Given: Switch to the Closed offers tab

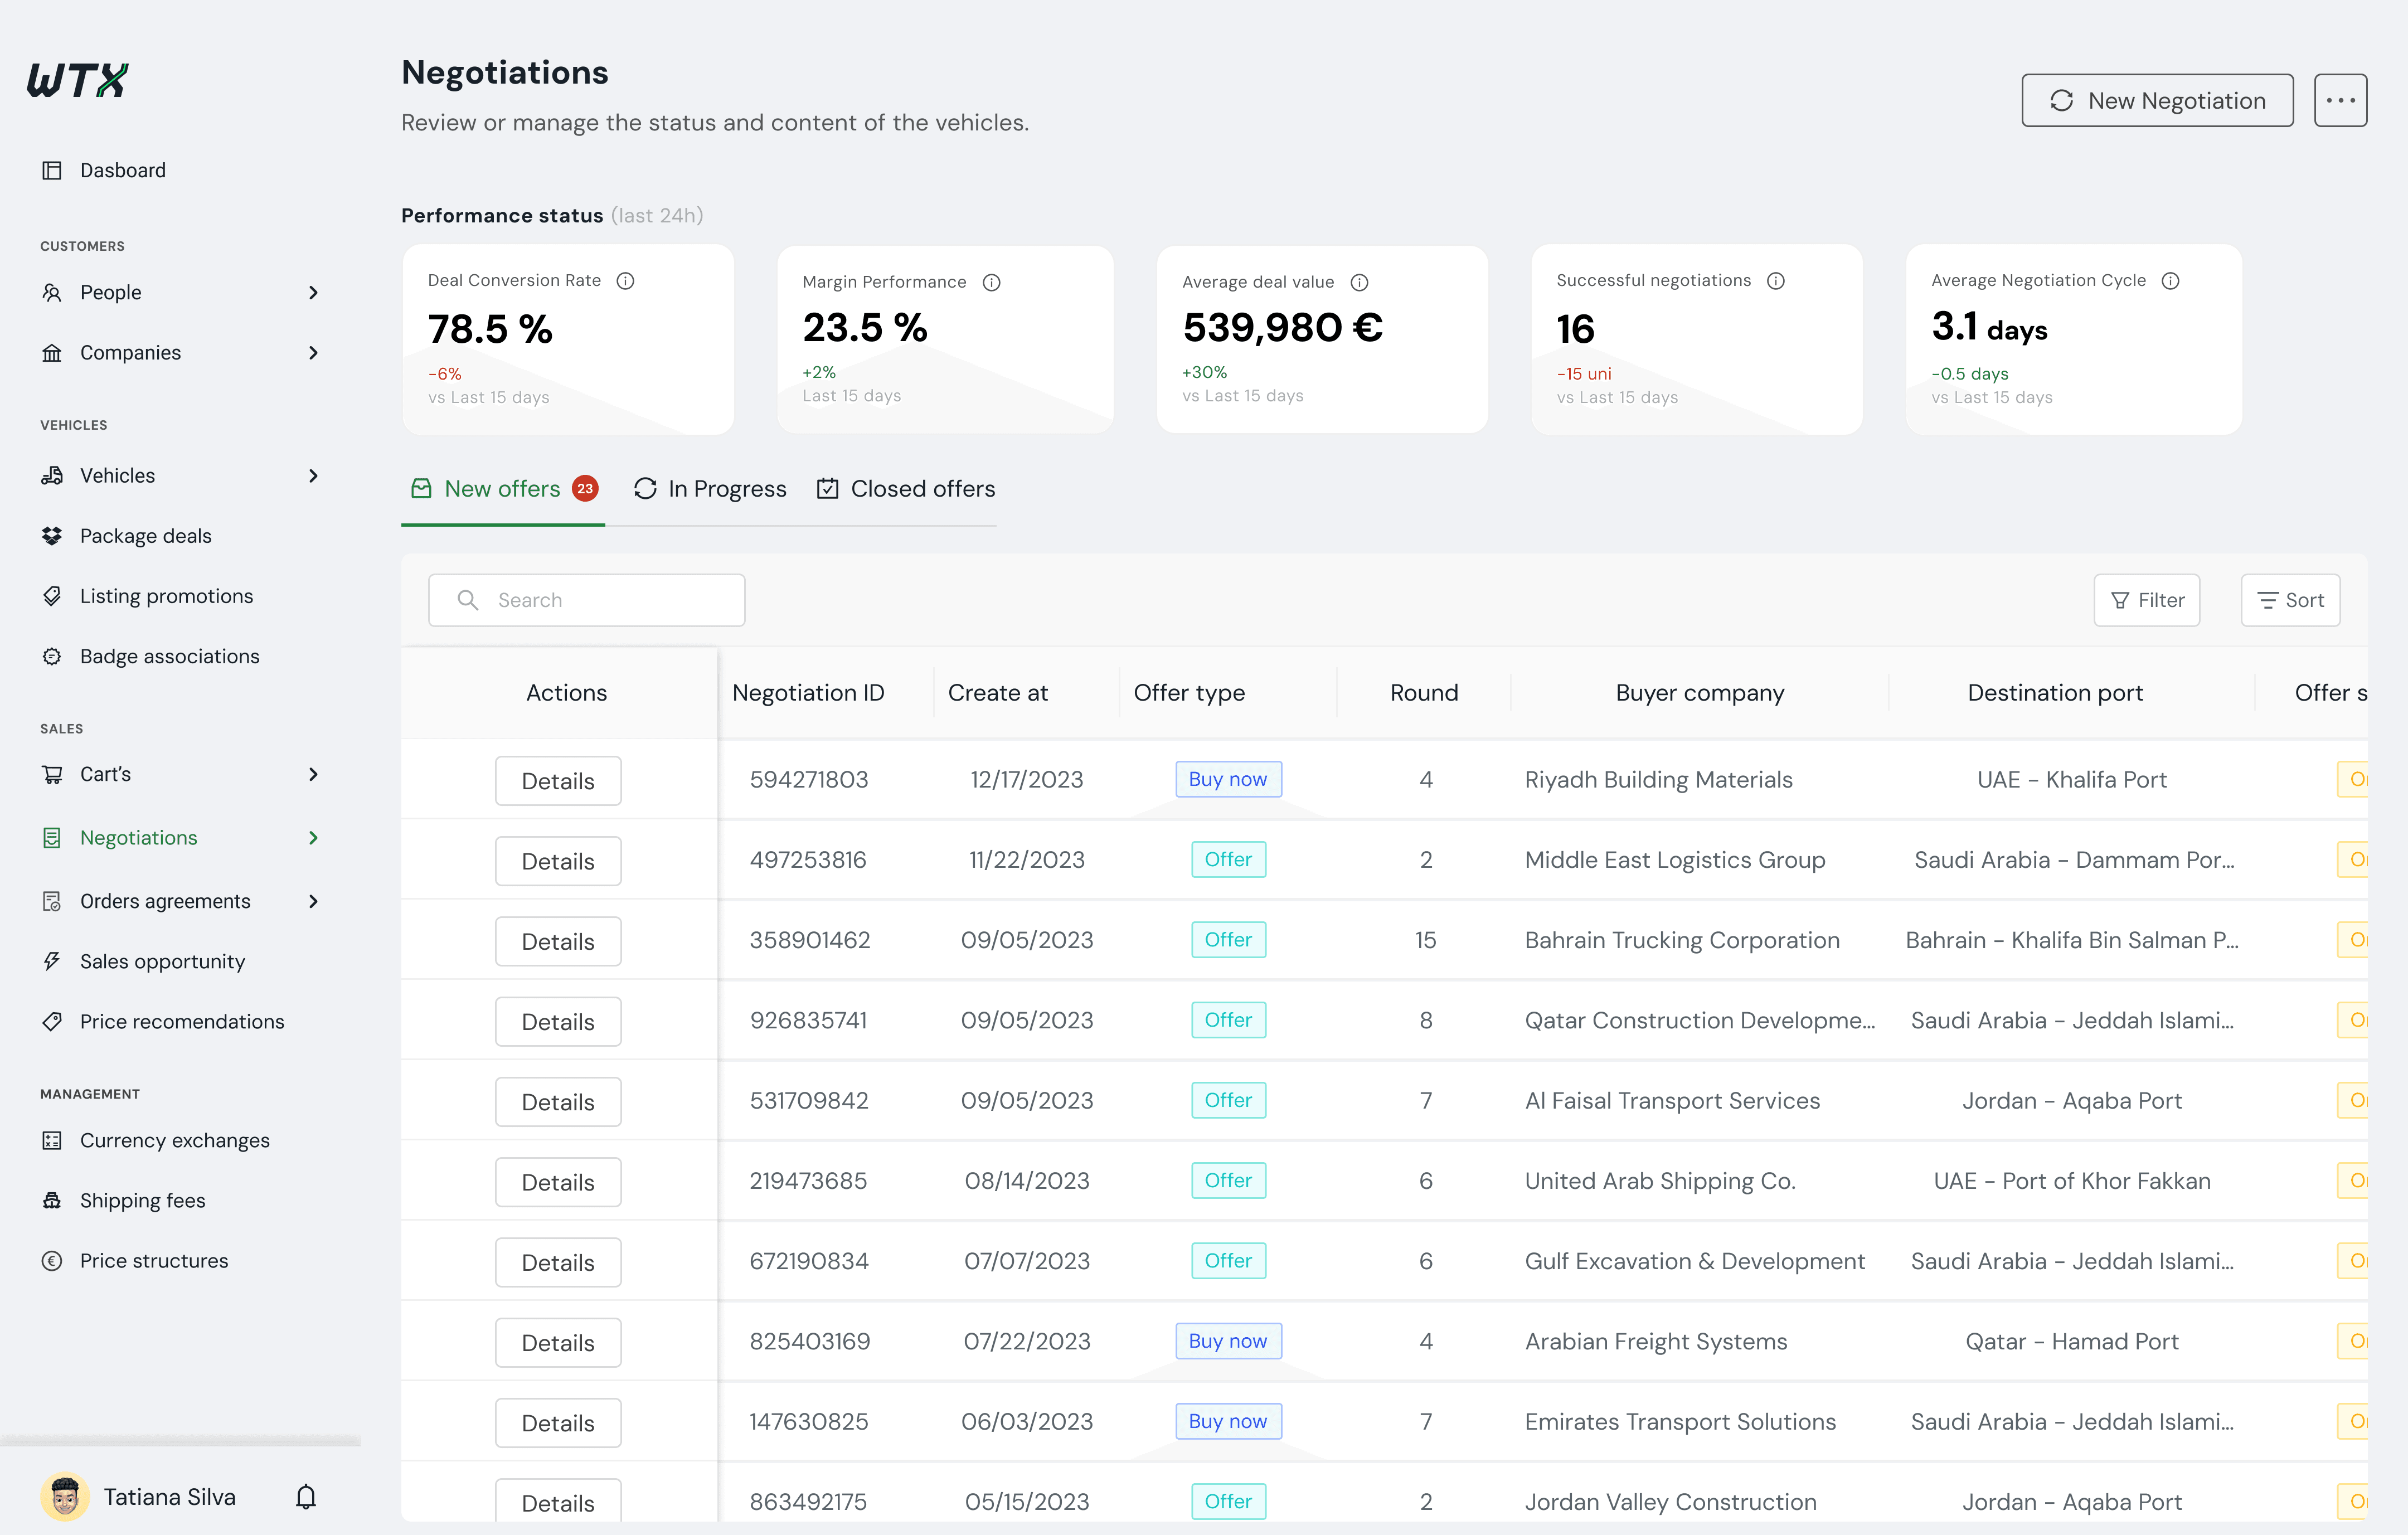Looking at the screenshot, I should (x=906, y=489).
